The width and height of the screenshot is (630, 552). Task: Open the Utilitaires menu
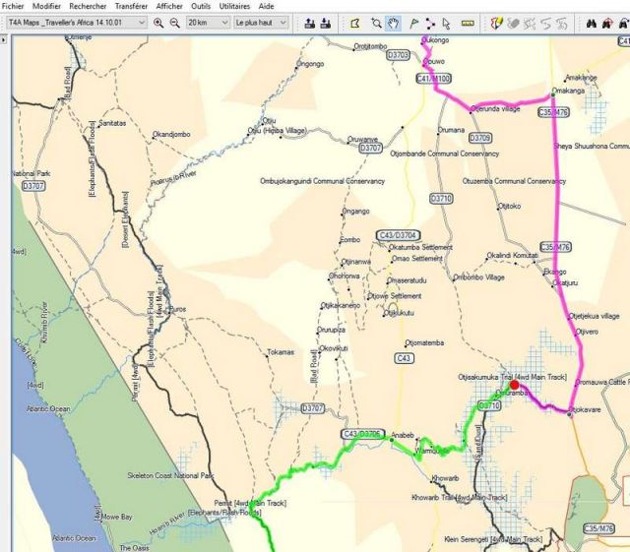point(234,6)
